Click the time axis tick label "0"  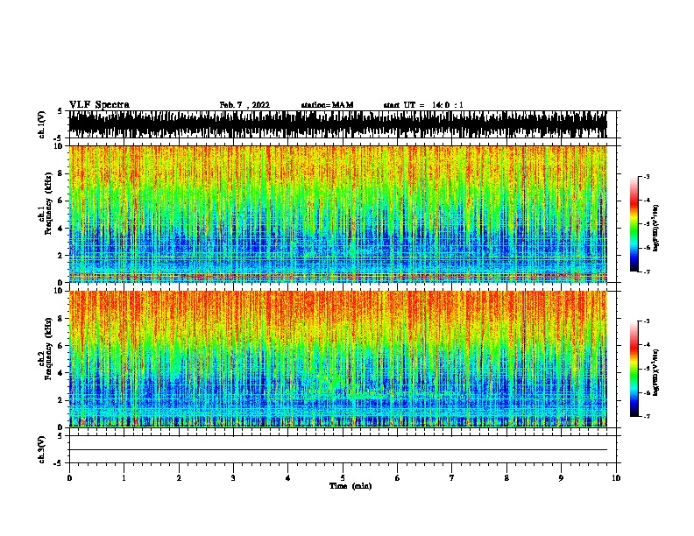[x=69, y=477]
